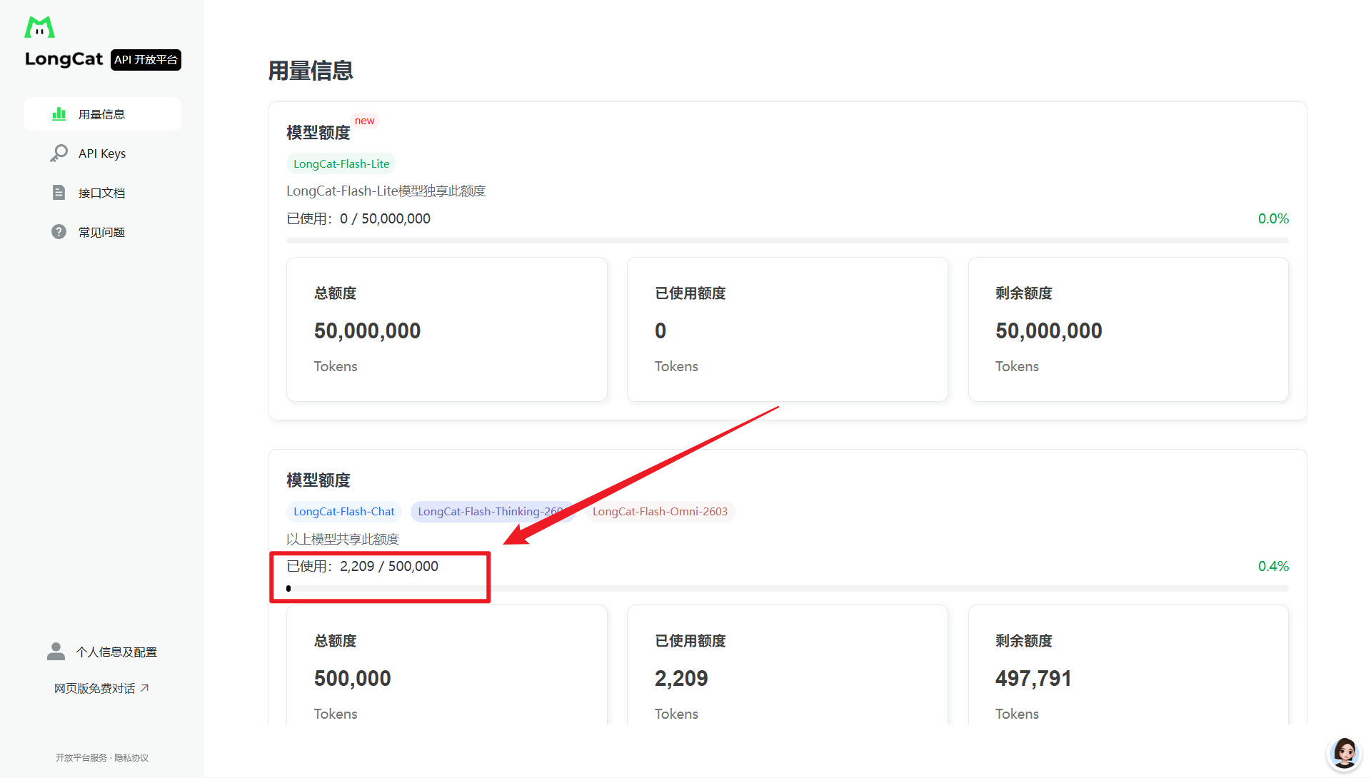This screenshot has height=778, width=1371.
Task: Open 个人信息及配置 settings
Action: coord(102,652)
